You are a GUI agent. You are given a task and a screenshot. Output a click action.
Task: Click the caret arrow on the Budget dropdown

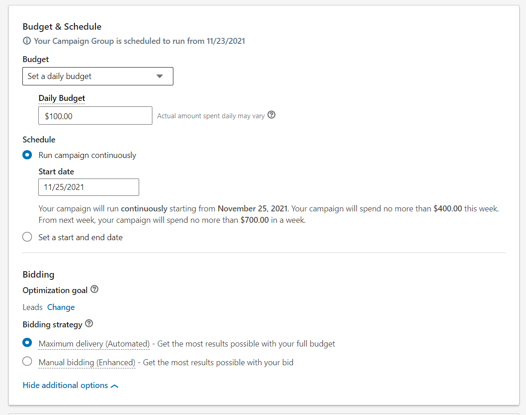(x=161, y=76)
